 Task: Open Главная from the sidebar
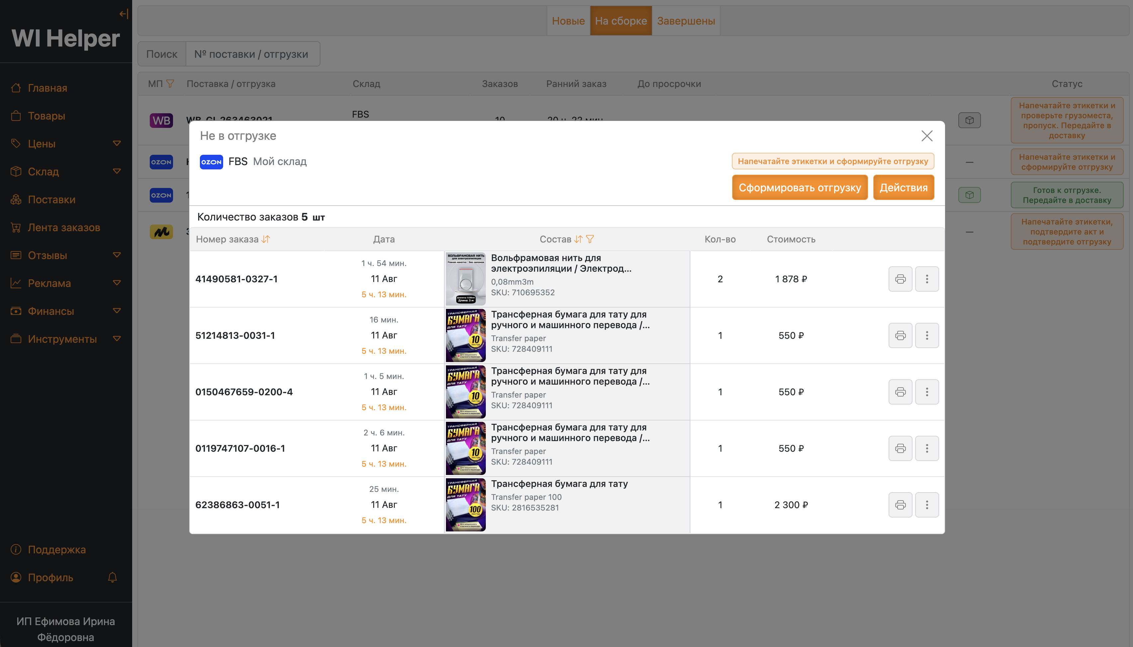[x=47, y=88]
